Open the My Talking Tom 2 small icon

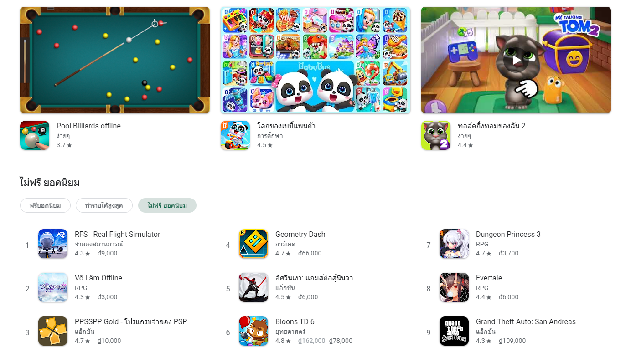tap(436, 135)
